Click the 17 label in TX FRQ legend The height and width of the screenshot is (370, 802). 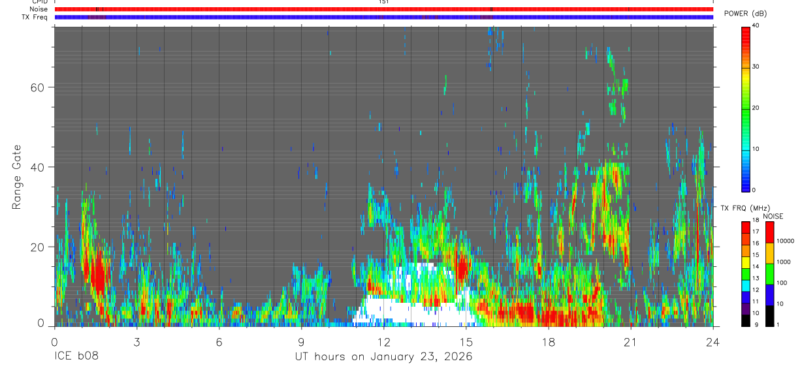(x=756, y=232)
